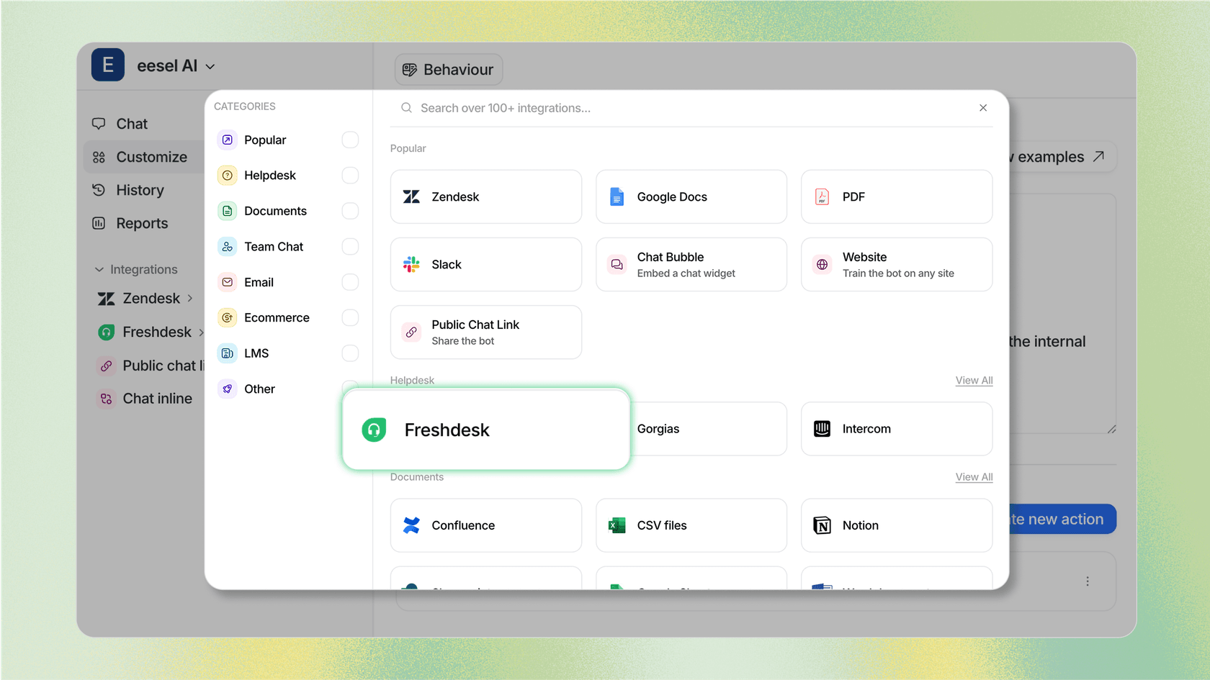The image size is (1210, 680).
Task: Click the eesel AI logo badge
Action: [108, 65]
